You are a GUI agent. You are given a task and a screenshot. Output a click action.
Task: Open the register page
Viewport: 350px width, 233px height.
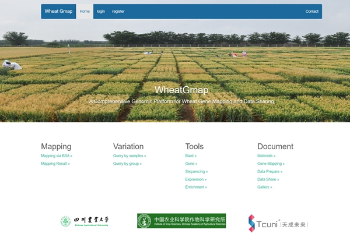coord(118,11)
